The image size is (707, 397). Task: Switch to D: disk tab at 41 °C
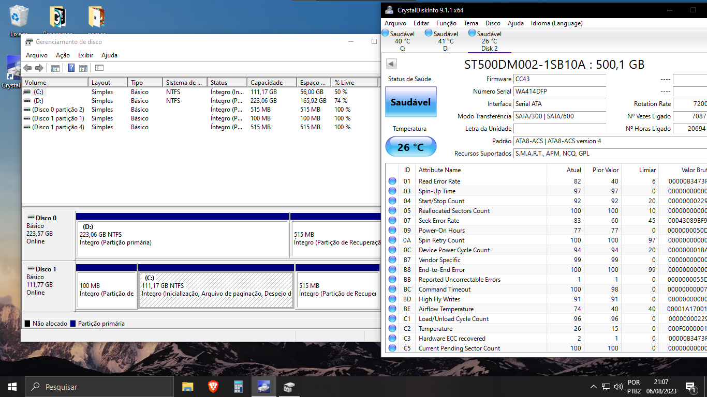(446, 41)
